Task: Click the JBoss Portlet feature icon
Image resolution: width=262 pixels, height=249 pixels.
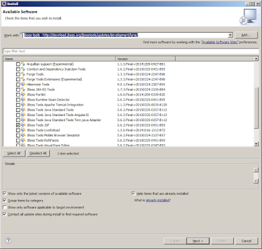Action: 24,94
